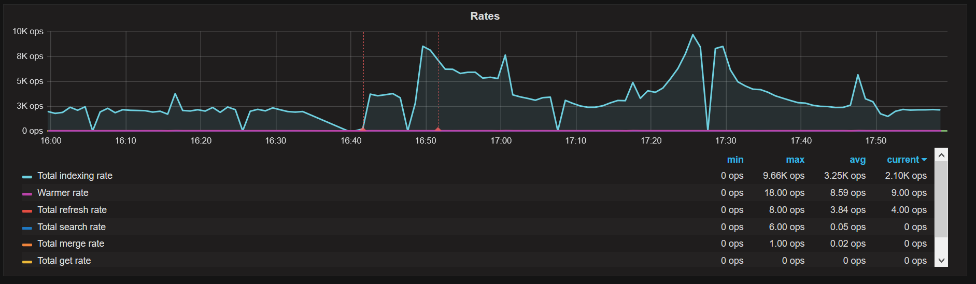
Task: Click the Total indexing rate color swatch
Action: pyautogui.click(x=27, y=177)
